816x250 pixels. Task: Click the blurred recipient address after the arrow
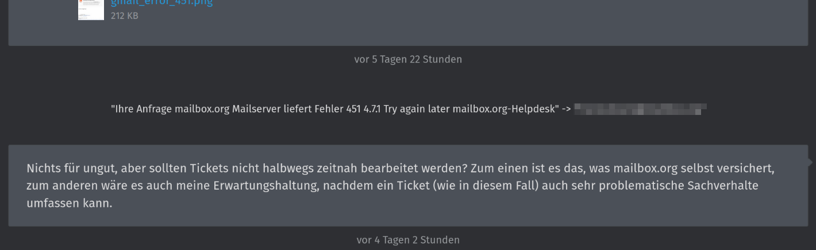(640, 109)
